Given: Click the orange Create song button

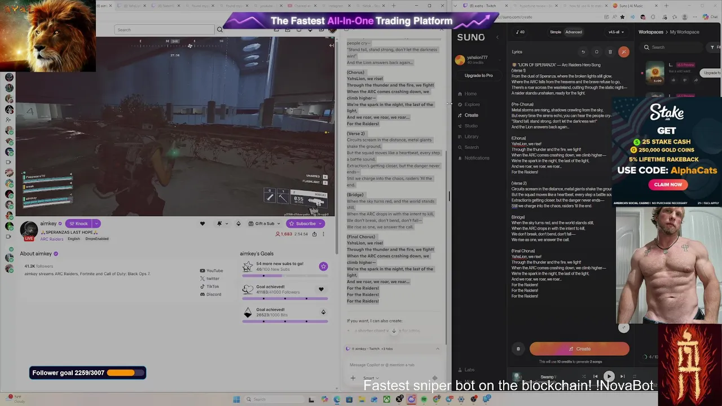Looking at the screenshot, I should pos(579,349).
